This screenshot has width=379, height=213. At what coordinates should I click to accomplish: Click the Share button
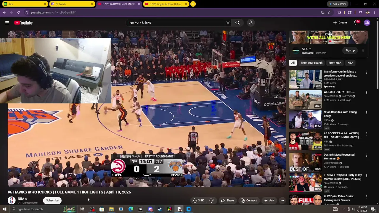pyautogui.click(x=227, y=201)
